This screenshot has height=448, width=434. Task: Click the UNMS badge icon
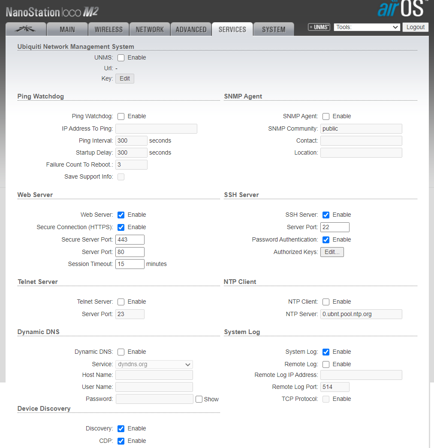[x=319, y=27]
